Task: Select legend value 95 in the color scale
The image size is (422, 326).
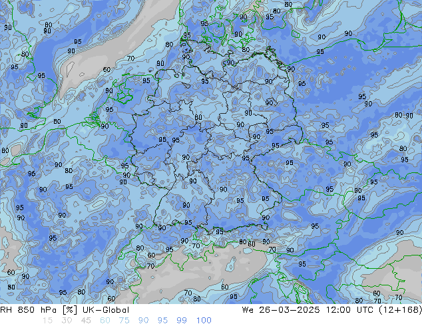Action: pyautogui.click(x=162, y=321)
